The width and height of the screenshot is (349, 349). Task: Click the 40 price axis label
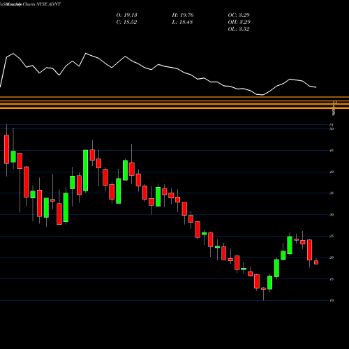(332, 172)
